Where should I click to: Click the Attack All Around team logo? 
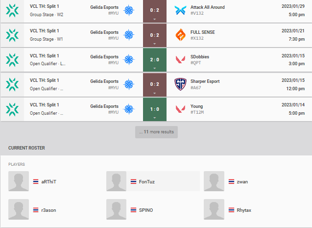tap(180, 10)
